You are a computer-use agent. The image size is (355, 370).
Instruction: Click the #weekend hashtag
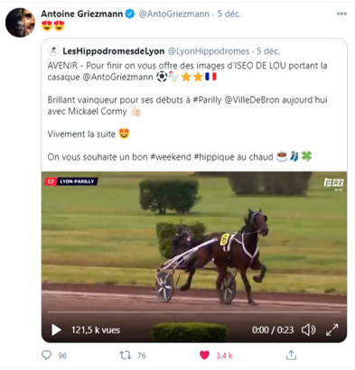171,157
